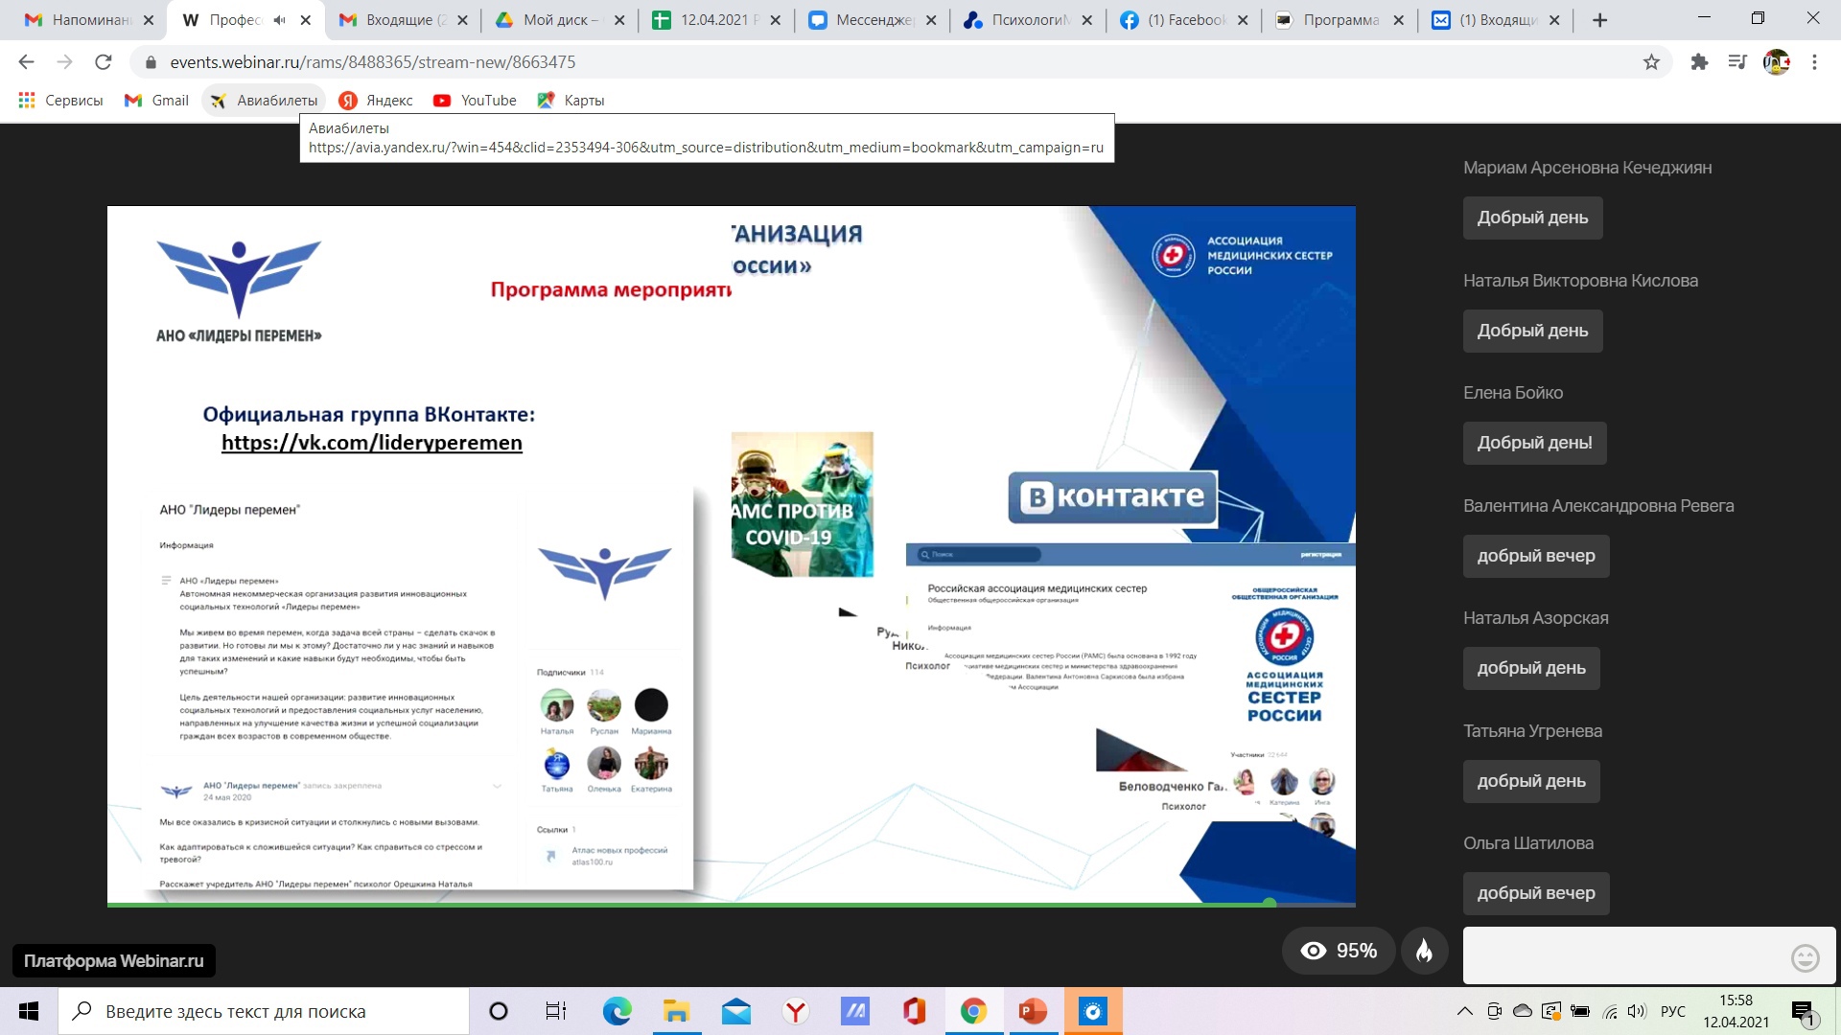Screen dimensions: 1841x1035
Task: Switch the РУС keyboard language indicator
Action: 1672,1011
